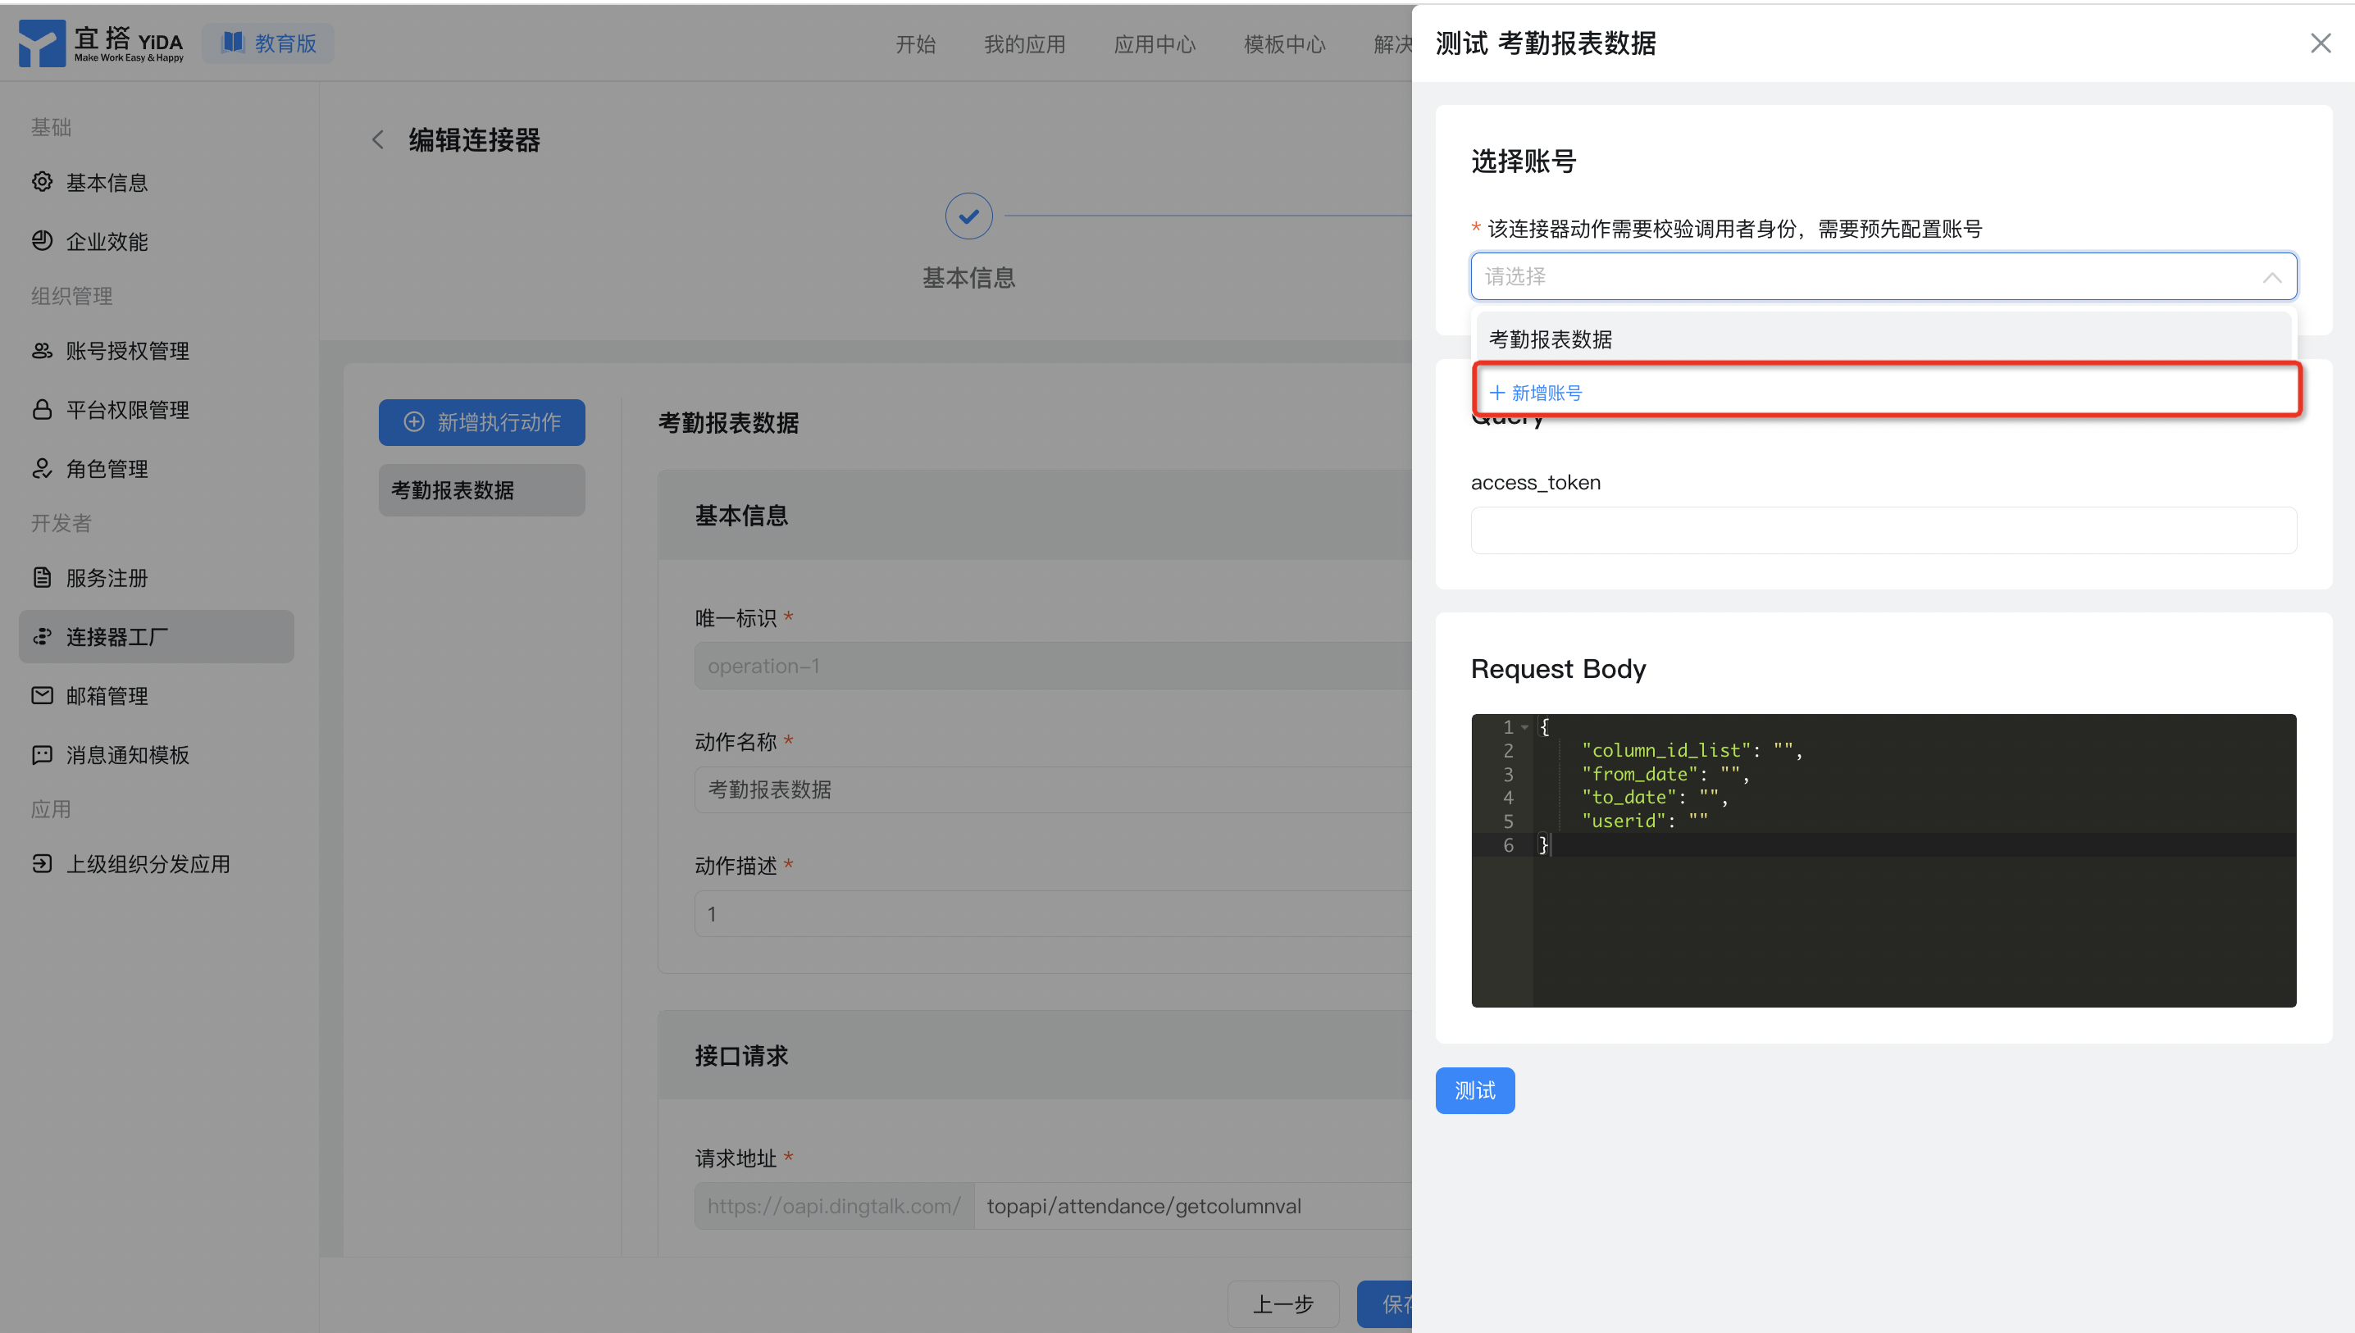Click the https://oapi.dingtalk.com/ prefix text
2355x1333 pixels.
click(833, 1206)
